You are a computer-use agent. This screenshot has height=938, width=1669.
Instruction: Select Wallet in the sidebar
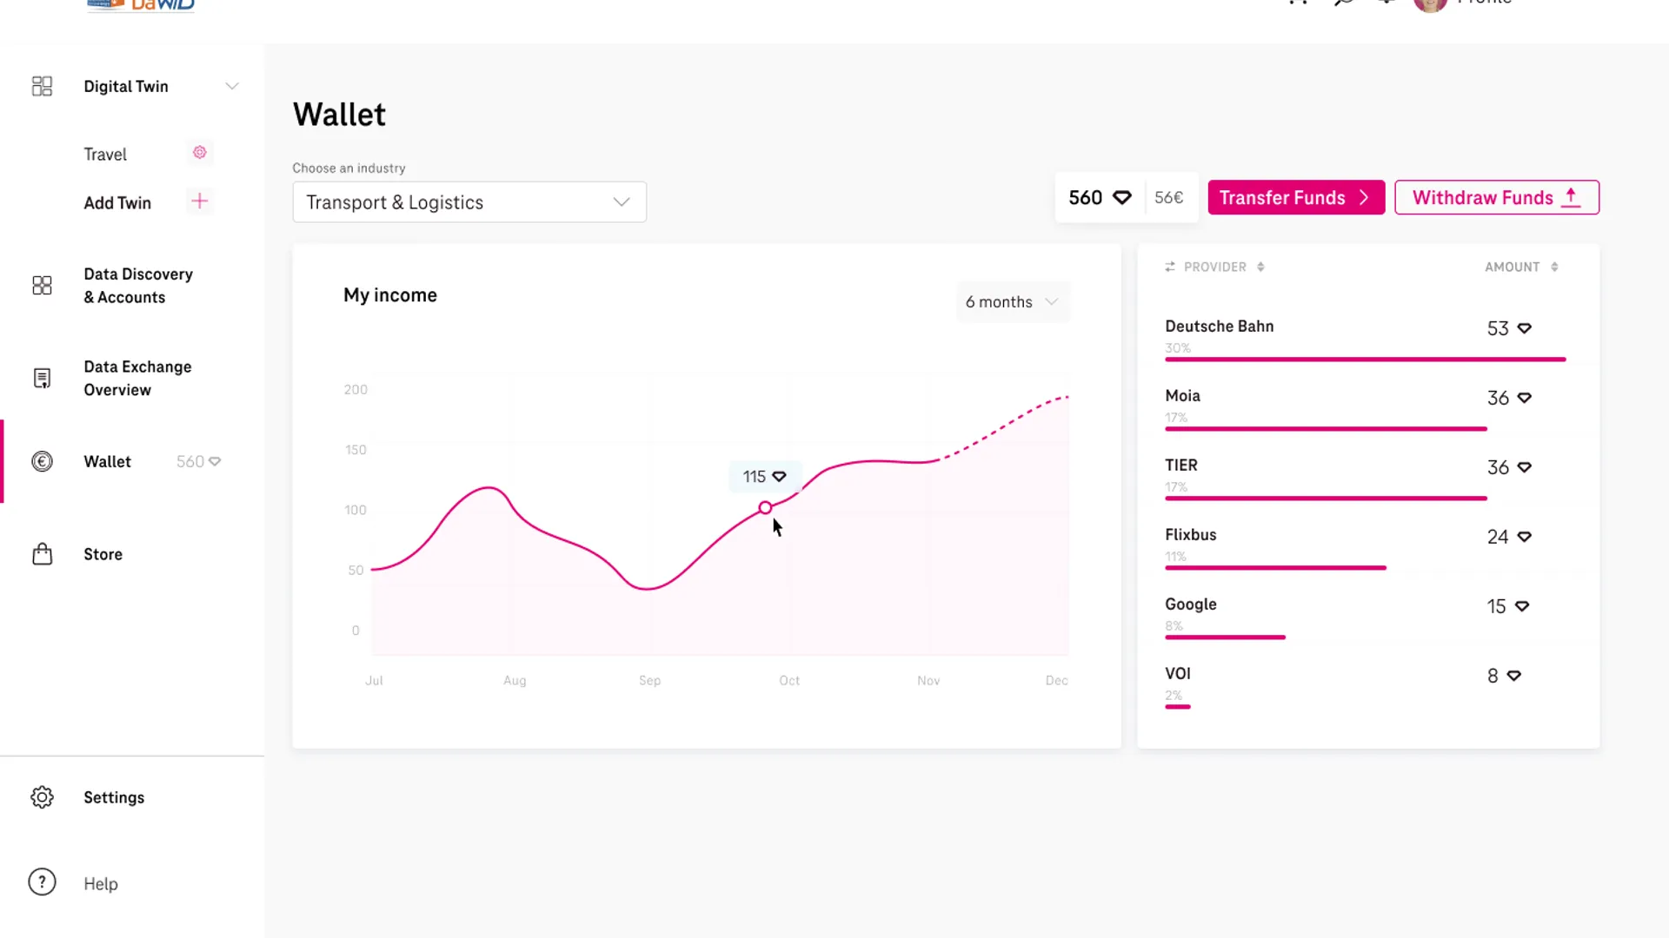108,462
